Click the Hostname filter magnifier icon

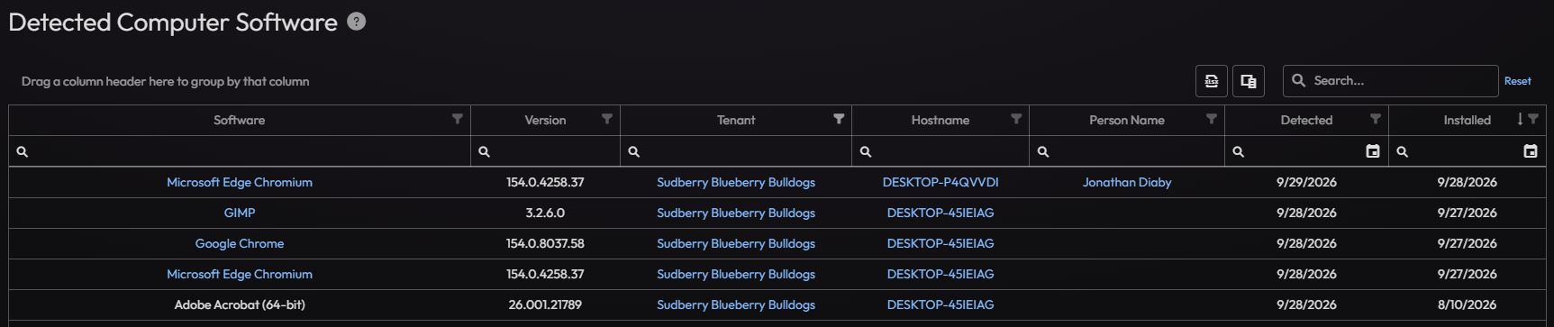coord(866,152)
